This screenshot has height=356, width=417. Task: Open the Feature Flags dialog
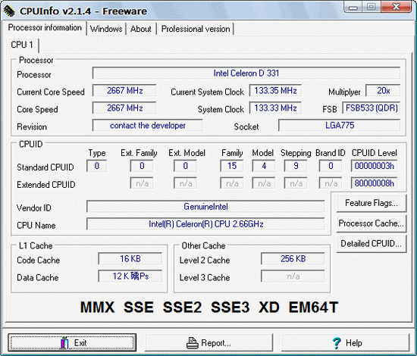[x=372, y=203]
